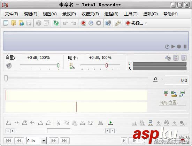Screen dimensions: 192x146
Task: Open the 进程(R) menu
Action: click(111, 14)
